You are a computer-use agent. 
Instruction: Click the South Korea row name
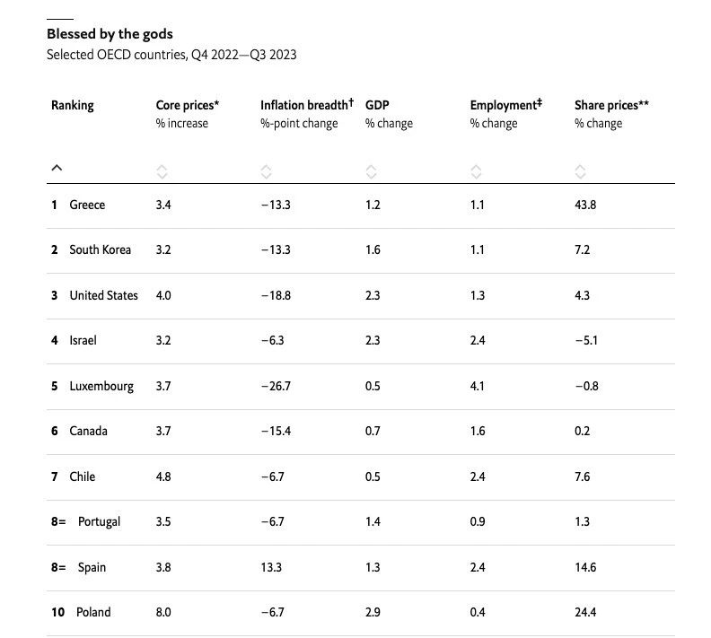pyautogui.click(x=101, y=249)
